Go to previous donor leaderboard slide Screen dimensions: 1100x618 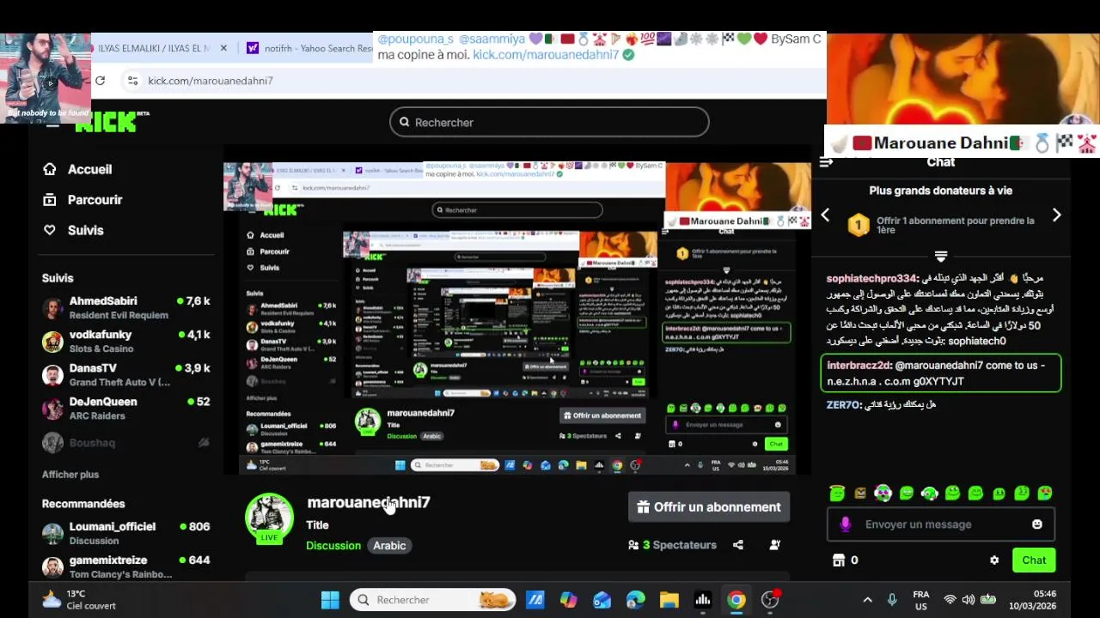tap(825, 215)
